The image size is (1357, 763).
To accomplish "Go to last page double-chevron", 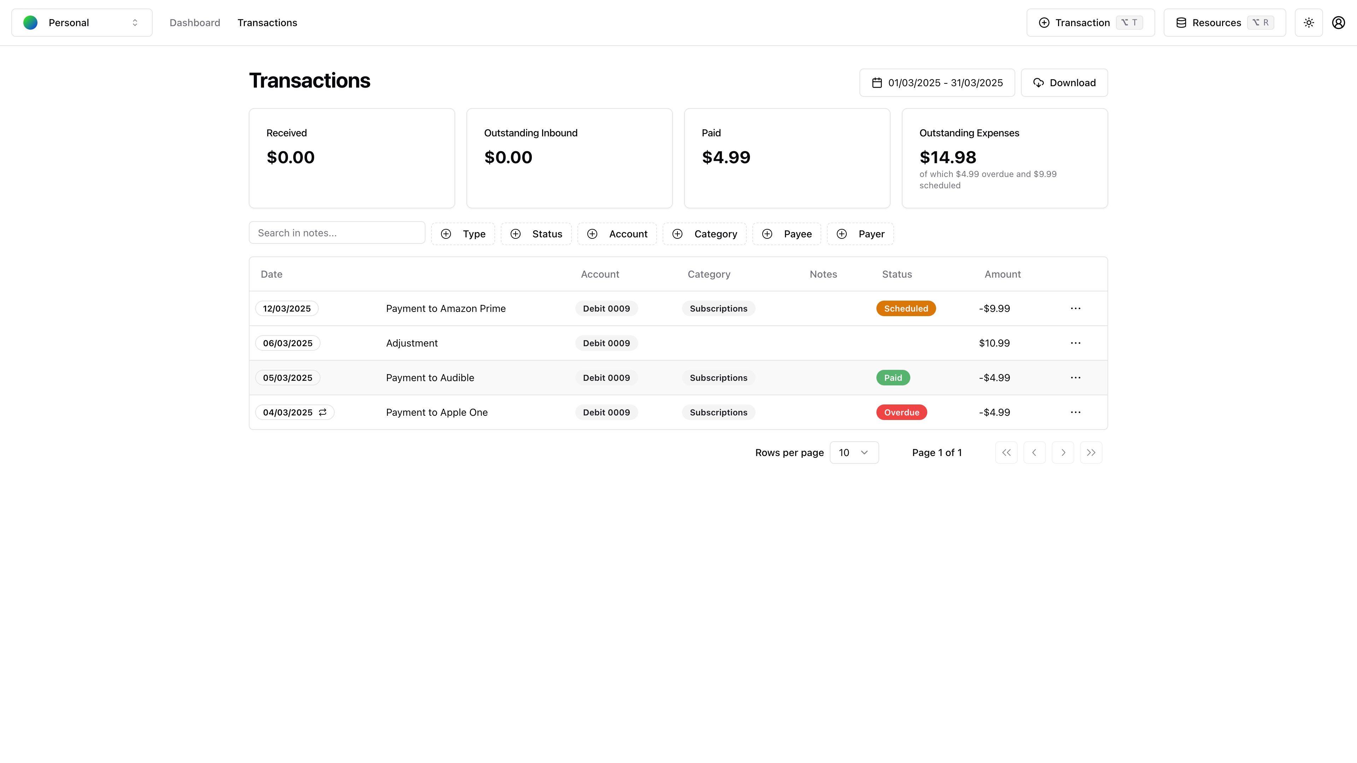I will point(1091,452).
